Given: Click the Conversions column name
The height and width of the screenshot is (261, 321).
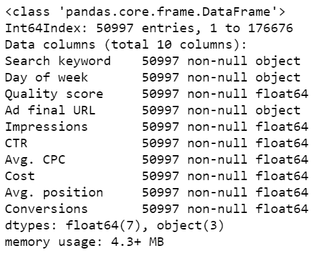Looking at the screenshot, I should point(47,209).
